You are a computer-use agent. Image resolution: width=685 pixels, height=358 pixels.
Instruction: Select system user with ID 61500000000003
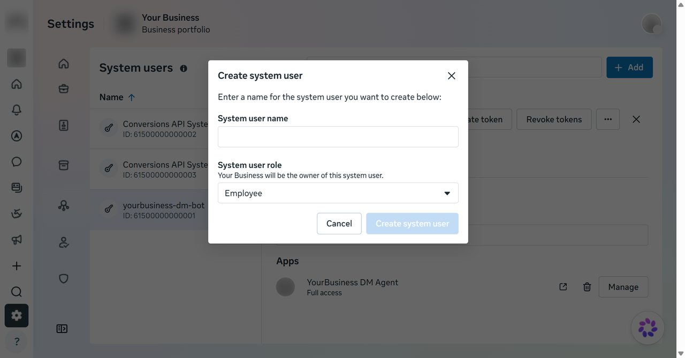[149, 170]
